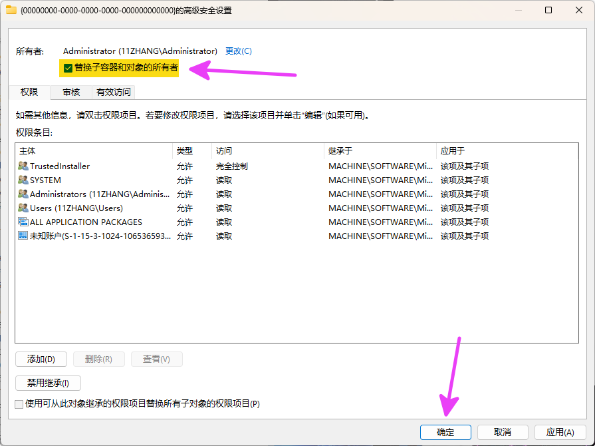The height and width of the screenshot is (446, 595).
Task: Select the Users (11ZHANG\Users) entry
Action: pos(297,208)
